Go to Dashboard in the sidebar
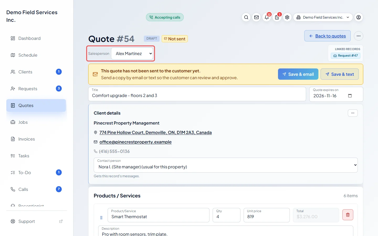 (36, 38)
